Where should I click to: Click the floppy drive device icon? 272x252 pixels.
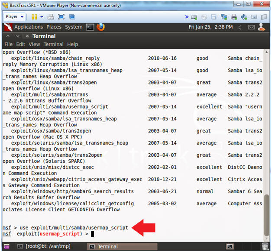(214, 17)
